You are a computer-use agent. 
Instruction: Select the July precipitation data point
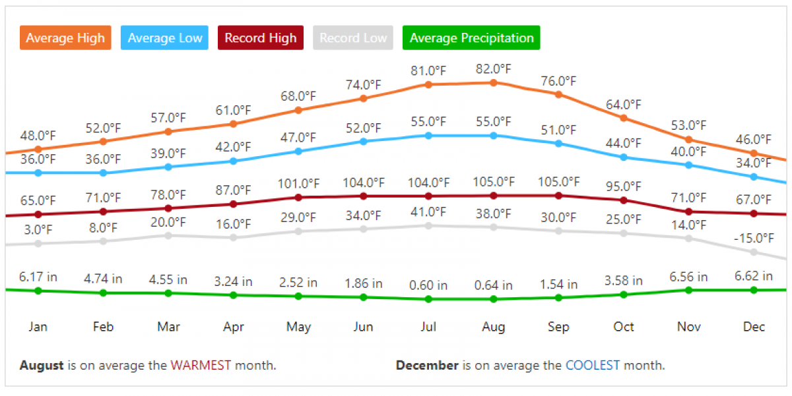(428, 299)
